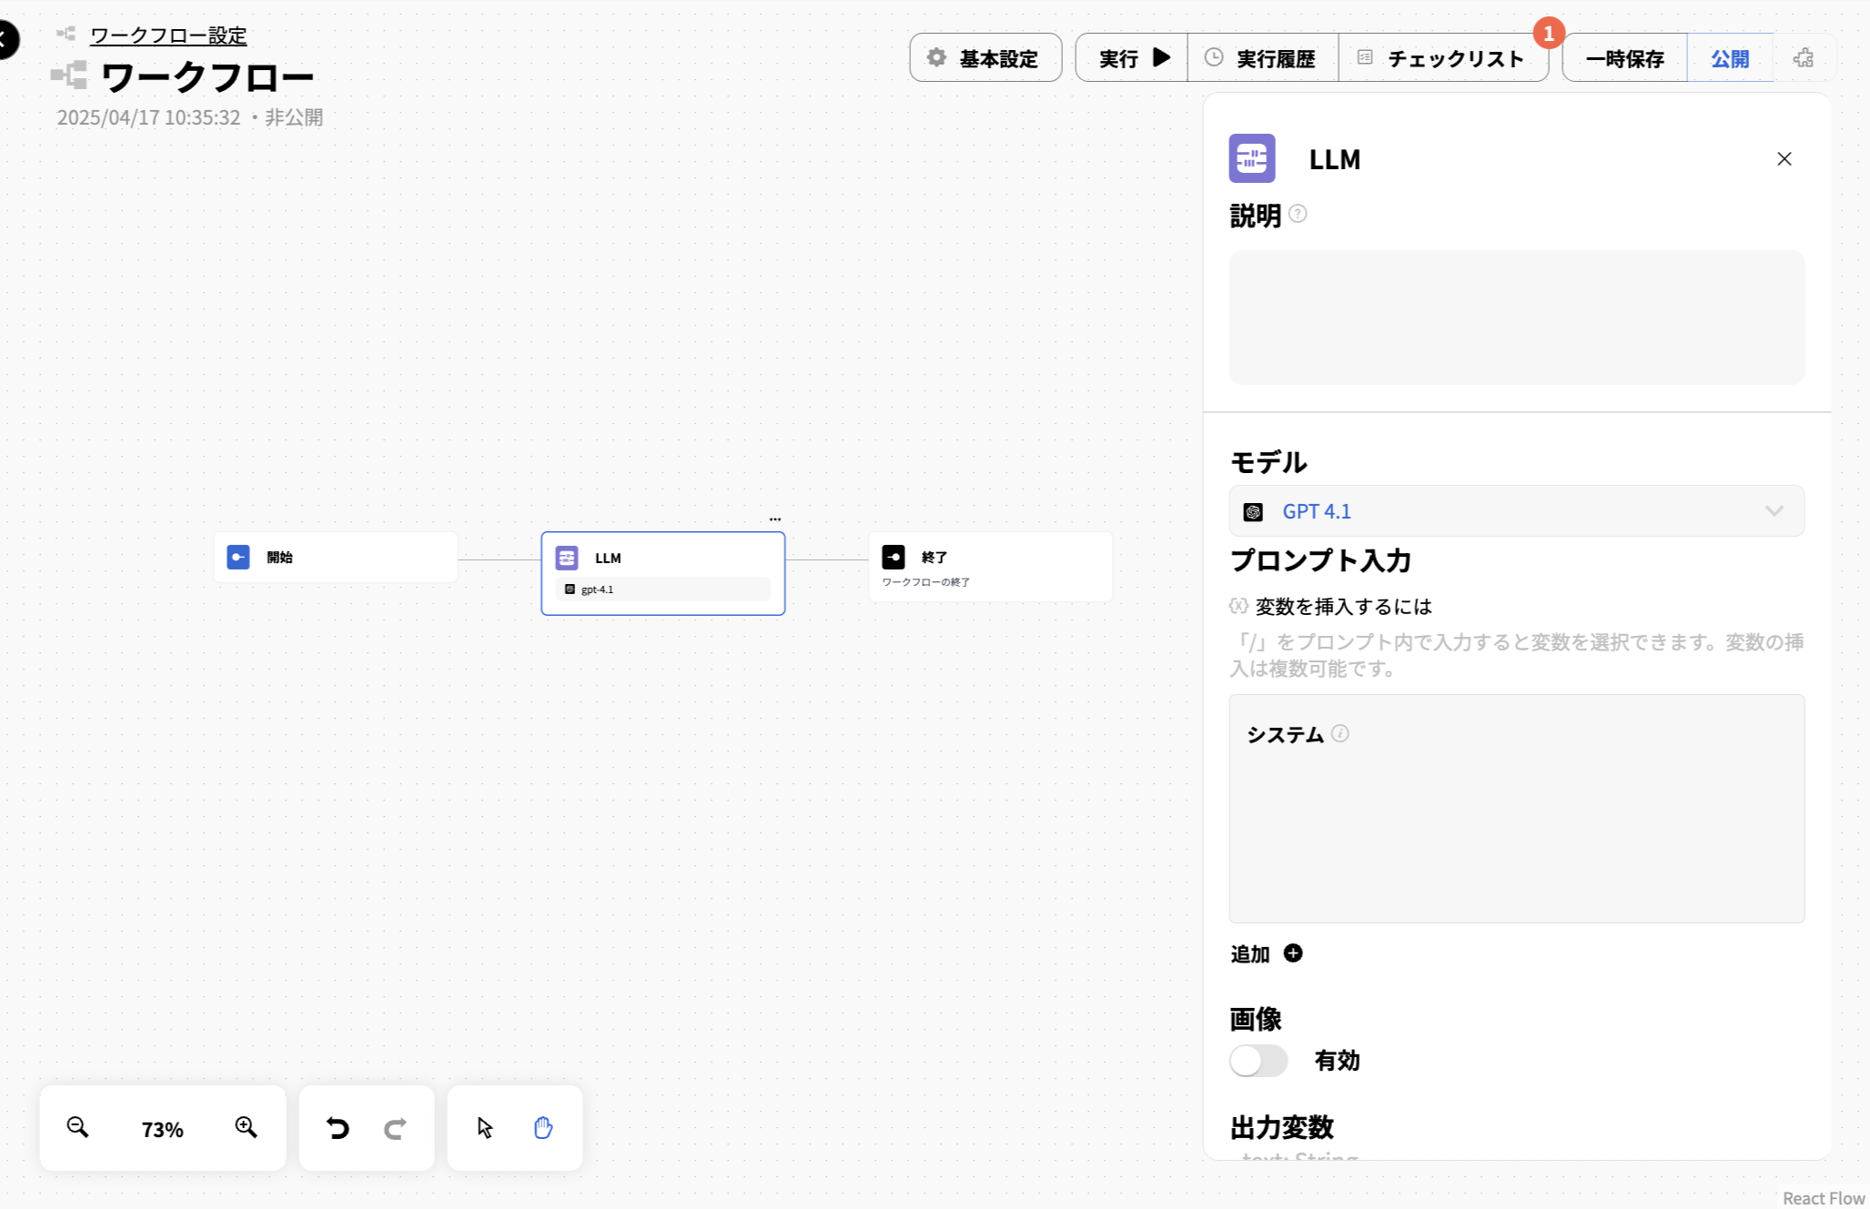
Task: Switch to the 実行履歴 tab
Action: (1263, 57)
